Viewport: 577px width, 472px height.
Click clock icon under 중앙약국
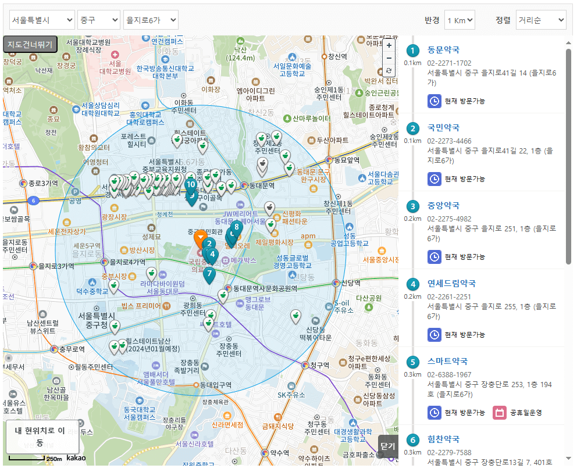[x=434, y=257]
